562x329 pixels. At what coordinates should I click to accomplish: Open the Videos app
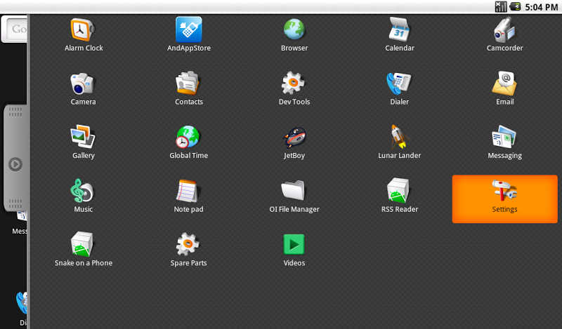tap(294, 250)
